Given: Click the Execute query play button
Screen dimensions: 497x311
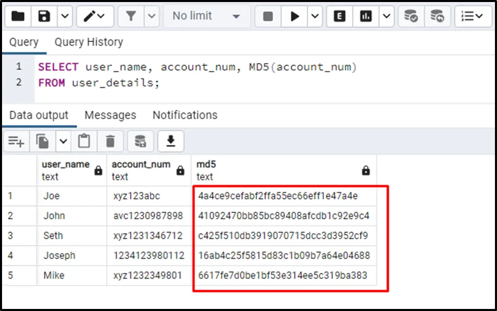Looking at the screenshot, I should click(295, 16).
